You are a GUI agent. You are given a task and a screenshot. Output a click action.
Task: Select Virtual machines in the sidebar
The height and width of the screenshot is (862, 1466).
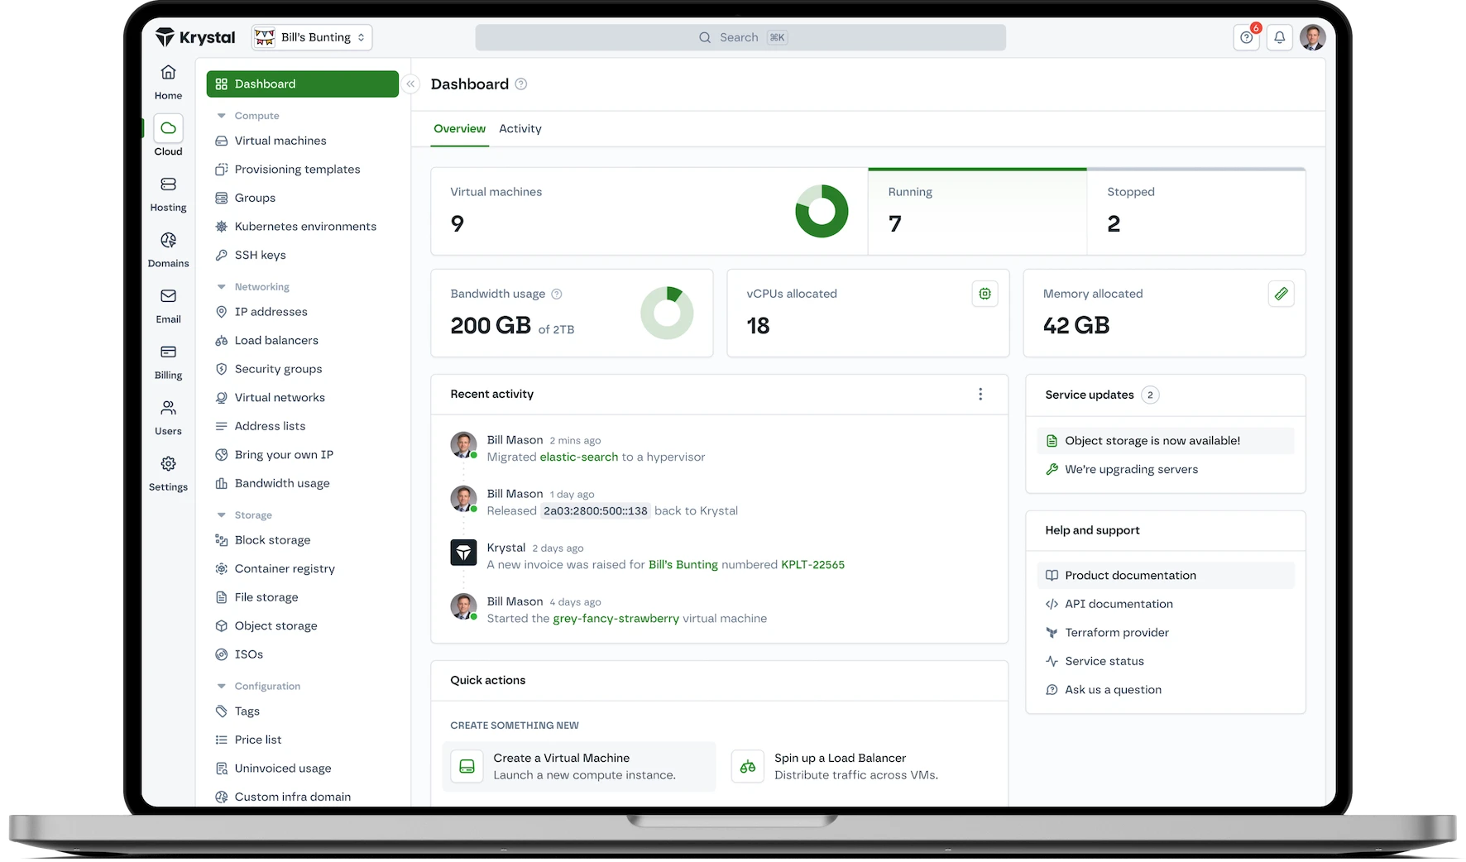pyautogui.click(x=280, y=141)
